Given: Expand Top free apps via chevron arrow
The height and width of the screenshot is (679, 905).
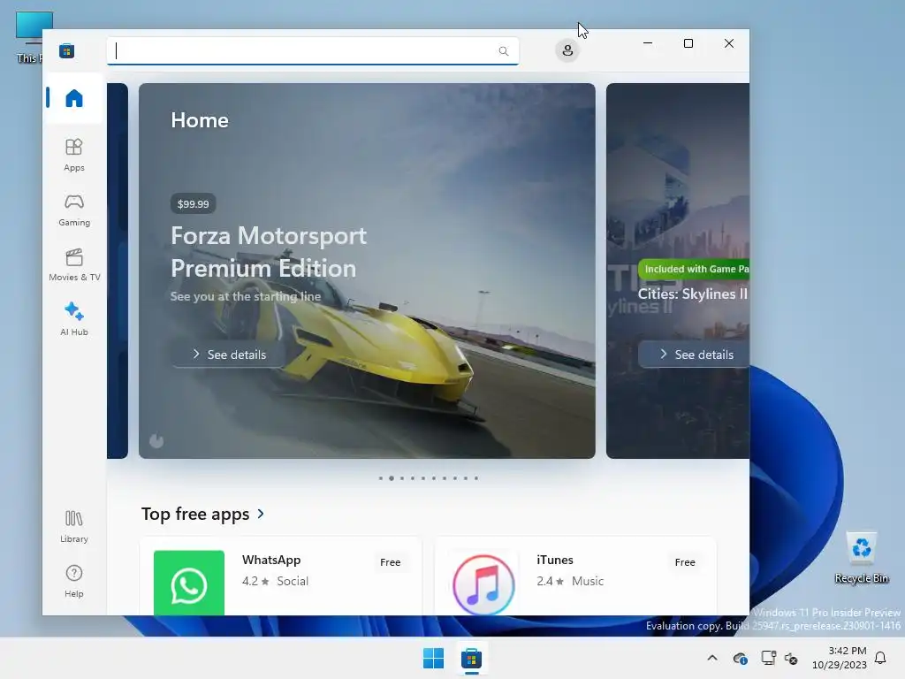Looking at the screenshot, I should click(261, 514).
